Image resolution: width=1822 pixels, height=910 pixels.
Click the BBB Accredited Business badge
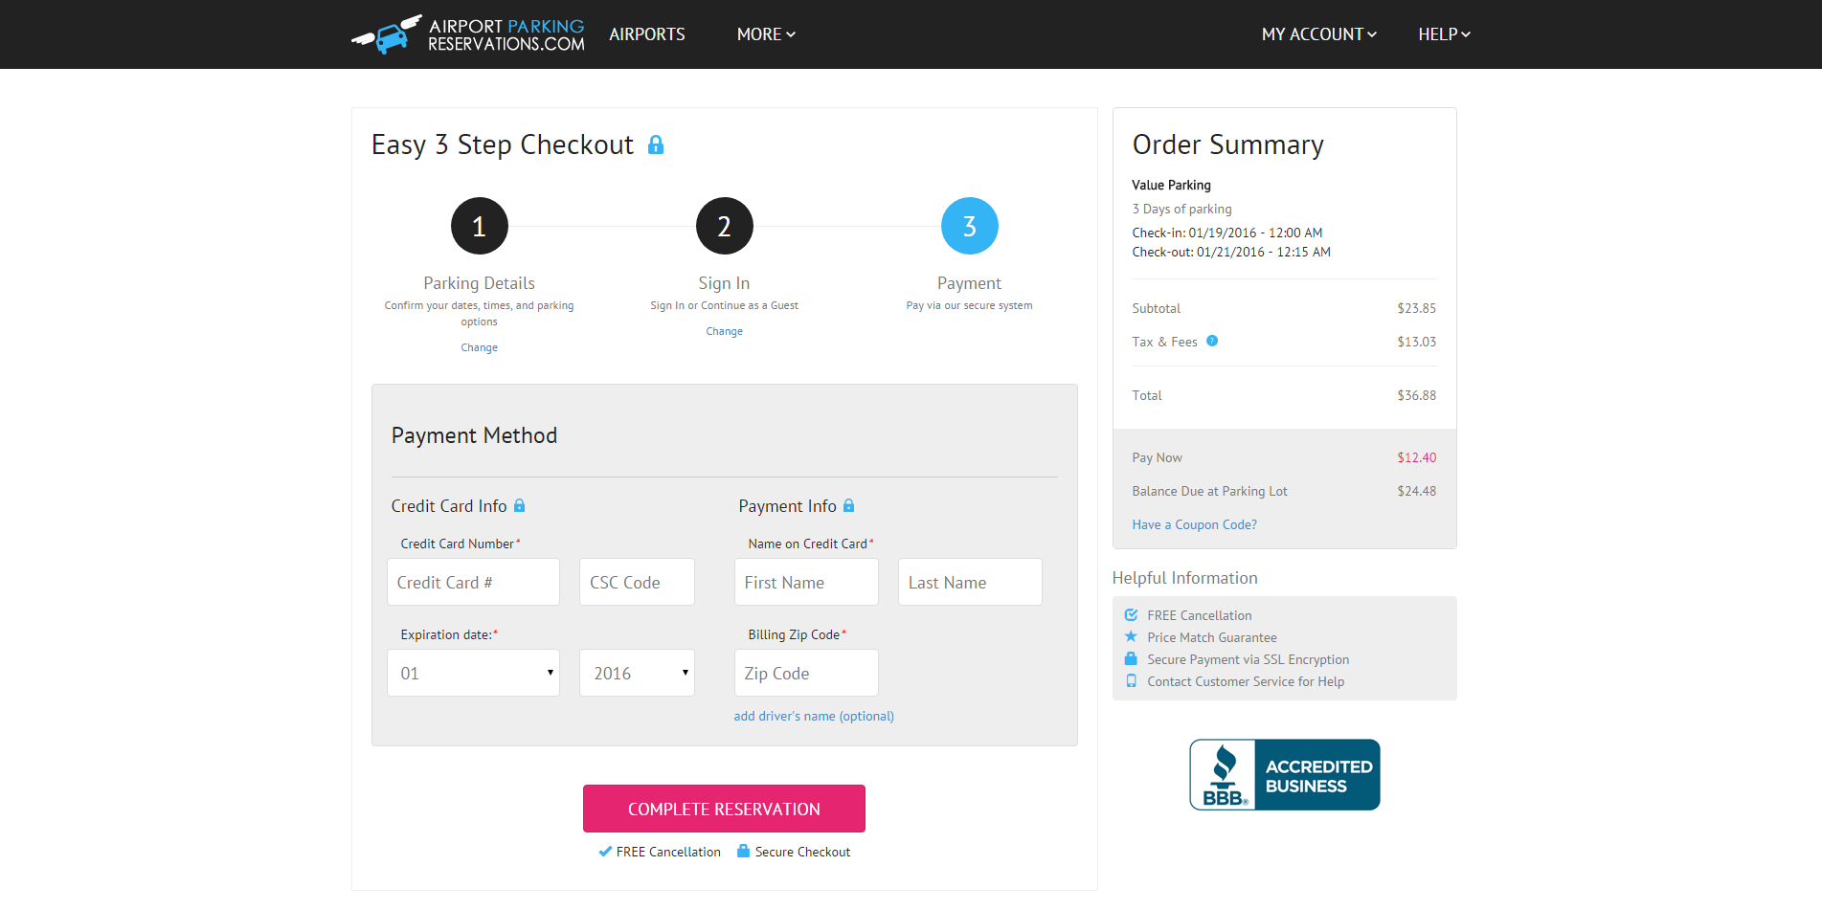(1284, 774)
